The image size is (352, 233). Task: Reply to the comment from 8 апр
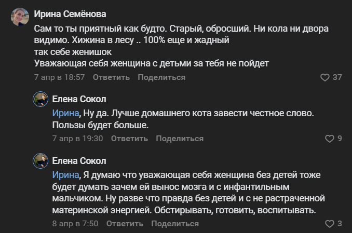pyautogui.click(x=125, y=224)
